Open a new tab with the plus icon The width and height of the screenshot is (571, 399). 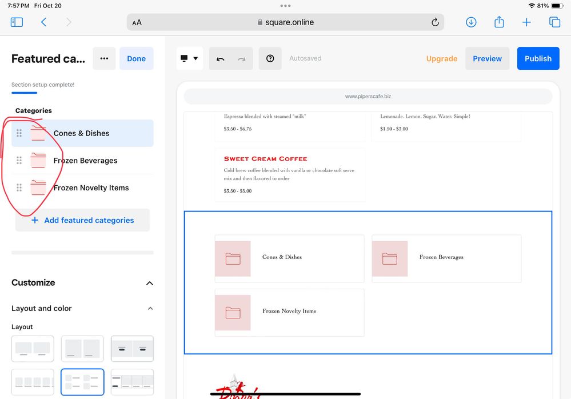[526, 22]
